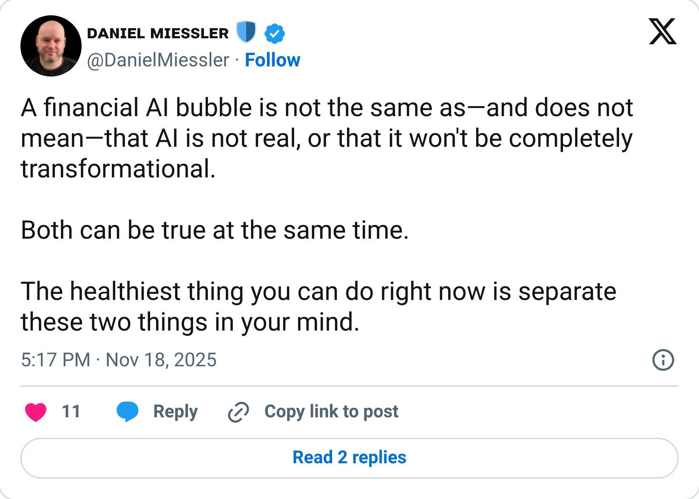
Task: Open the Nov 18, 2025 timestamp link
Action: tap(120, 359)
